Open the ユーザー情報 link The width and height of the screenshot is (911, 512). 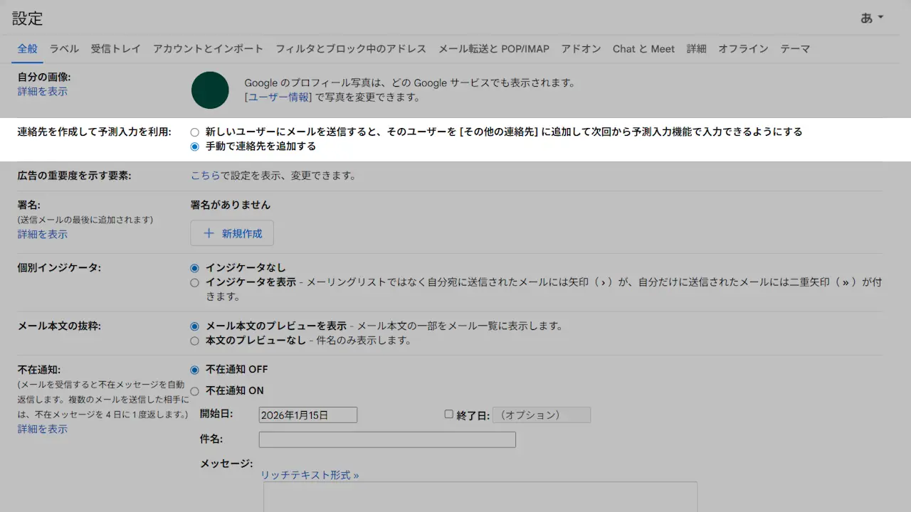(x=279, y=97)
